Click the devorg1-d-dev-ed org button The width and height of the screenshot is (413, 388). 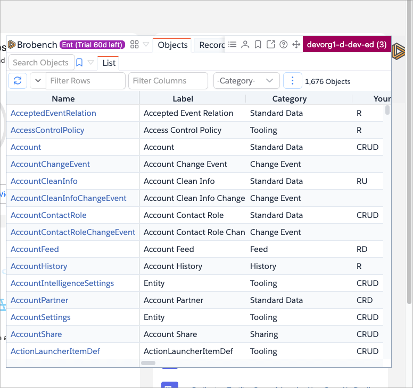tap(346, 45)
